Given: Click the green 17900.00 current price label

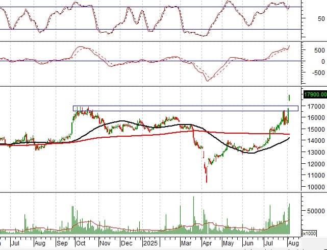Looking at the screenshot, I should [x=314, y=94].
